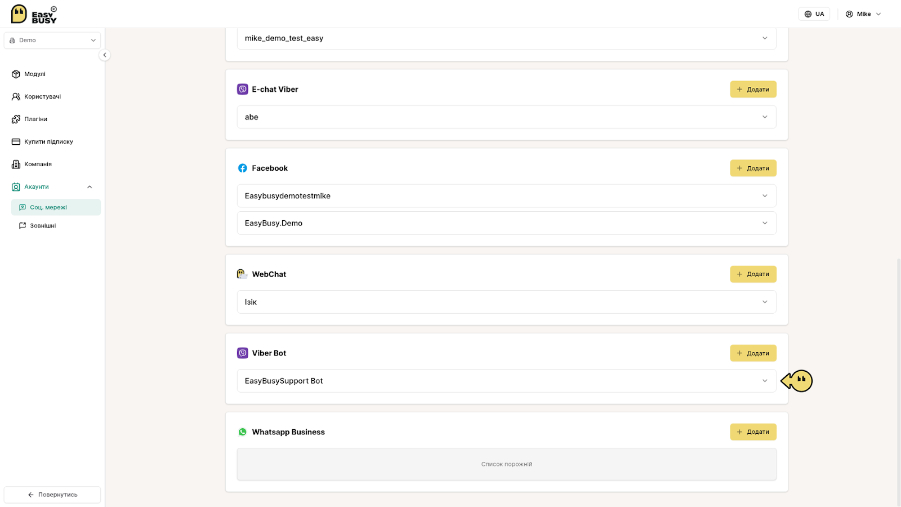
Task: Select Соц. мережі submenu item
Action: [56, 207]
